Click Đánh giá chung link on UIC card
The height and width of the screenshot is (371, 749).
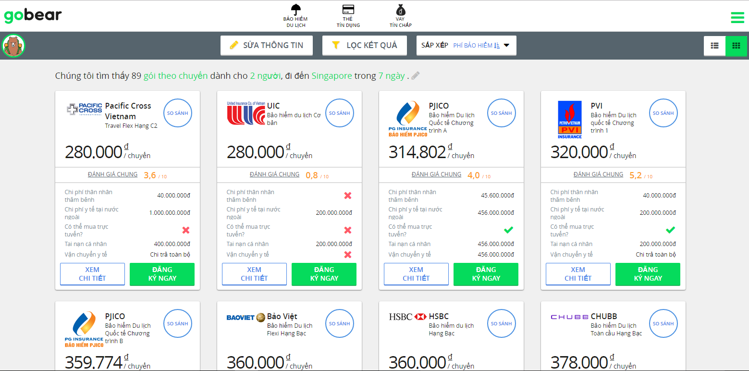[x=274, y=174]
